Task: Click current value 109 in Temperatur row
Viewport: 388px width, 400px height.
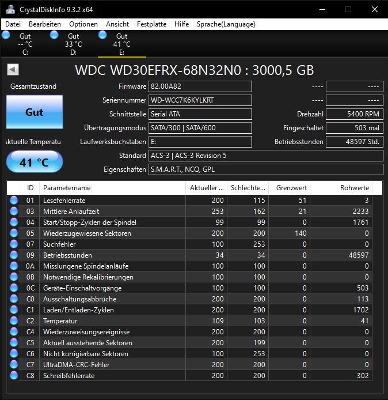Action: point(218,320)
